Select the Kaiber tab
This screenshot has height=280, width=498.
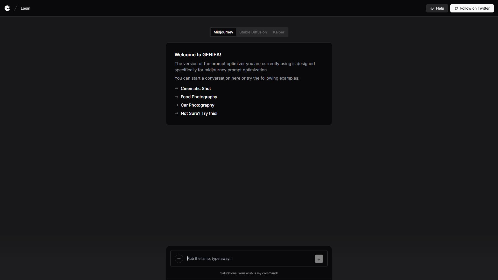click(x=279, y=32)
